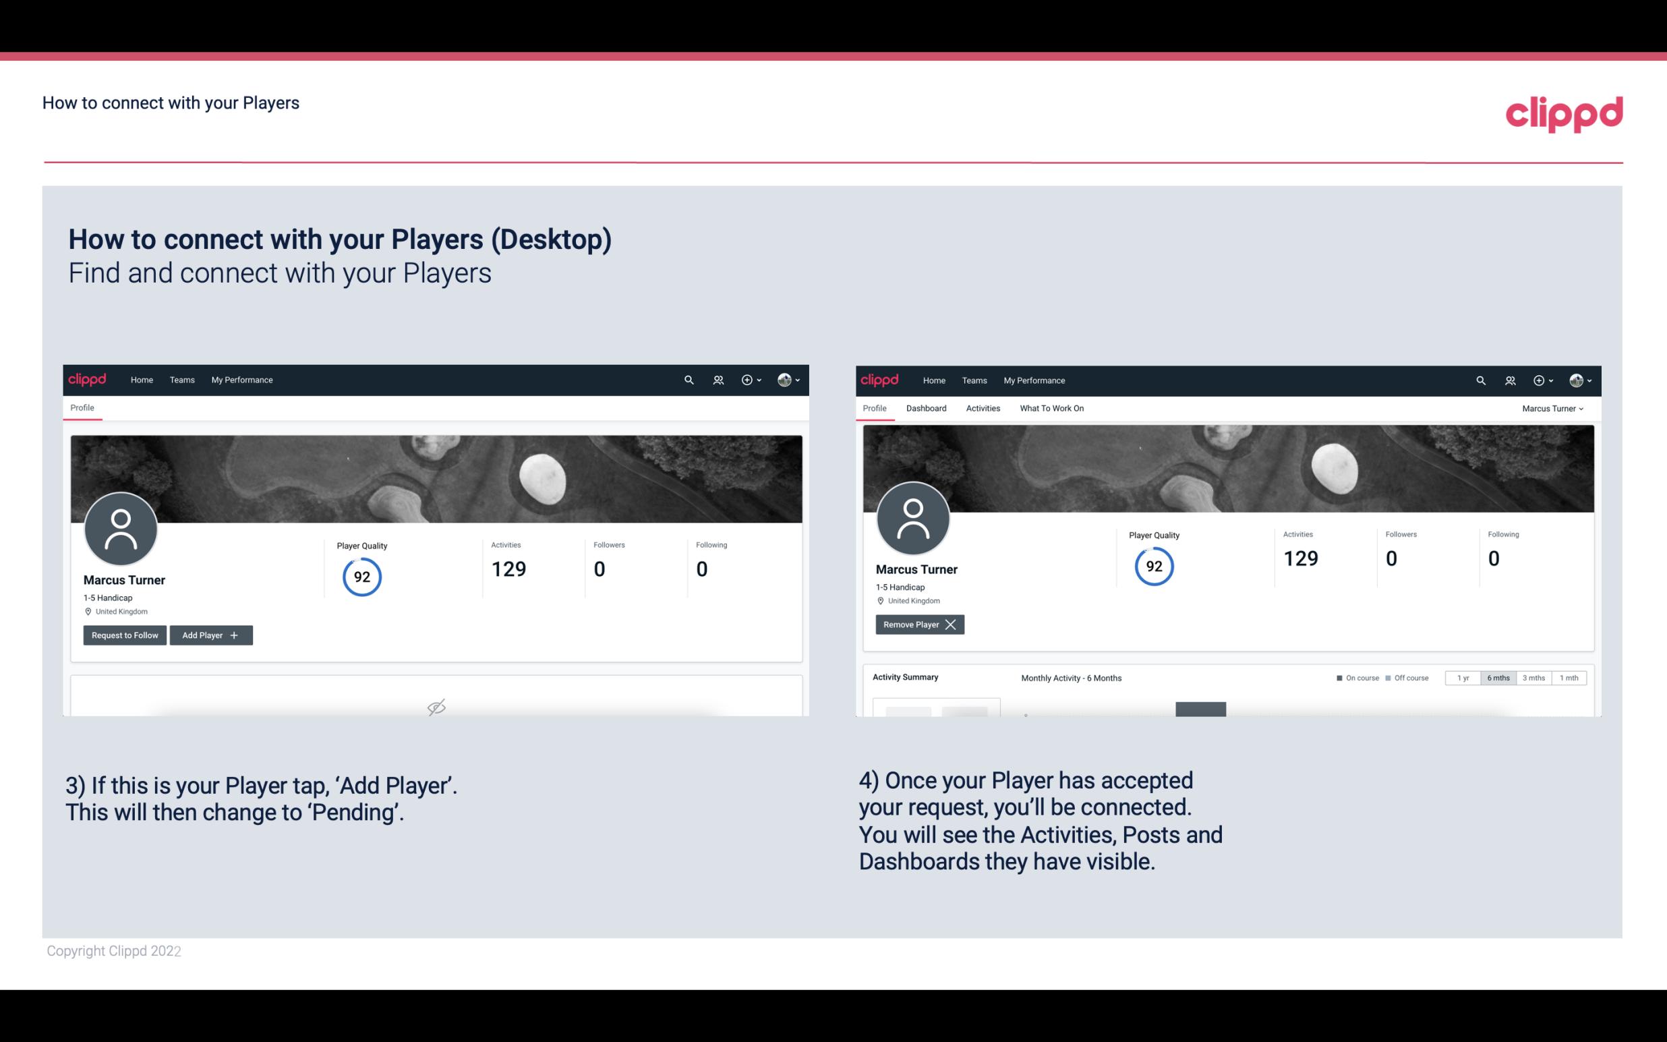The height and width of the screenshot is (1042, 1667).
Task: Select the 'What To On' tab in right panel
Action: pos(1051,408)
